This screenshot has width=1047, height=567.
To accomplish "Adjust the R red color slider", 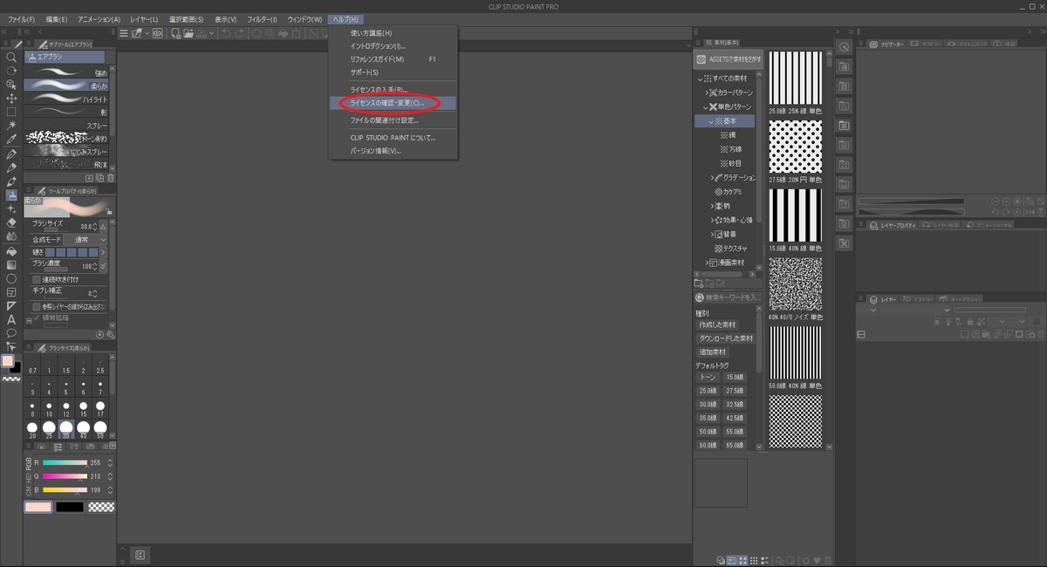I will [x=65, y=463].
